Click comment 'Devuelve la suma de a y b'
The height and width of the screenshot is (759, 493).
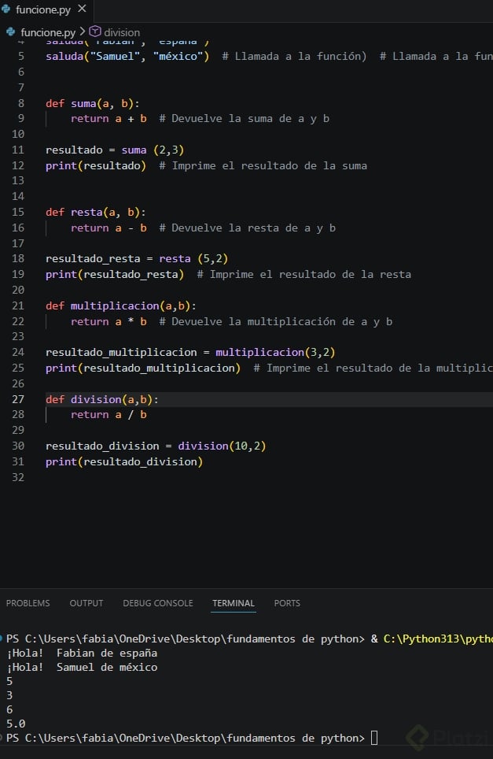coord(244,119)
